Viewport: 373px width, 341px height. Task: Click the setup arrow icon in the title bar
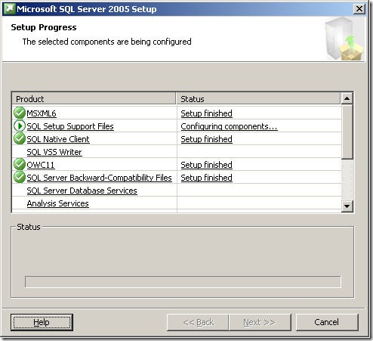point(9,9)
